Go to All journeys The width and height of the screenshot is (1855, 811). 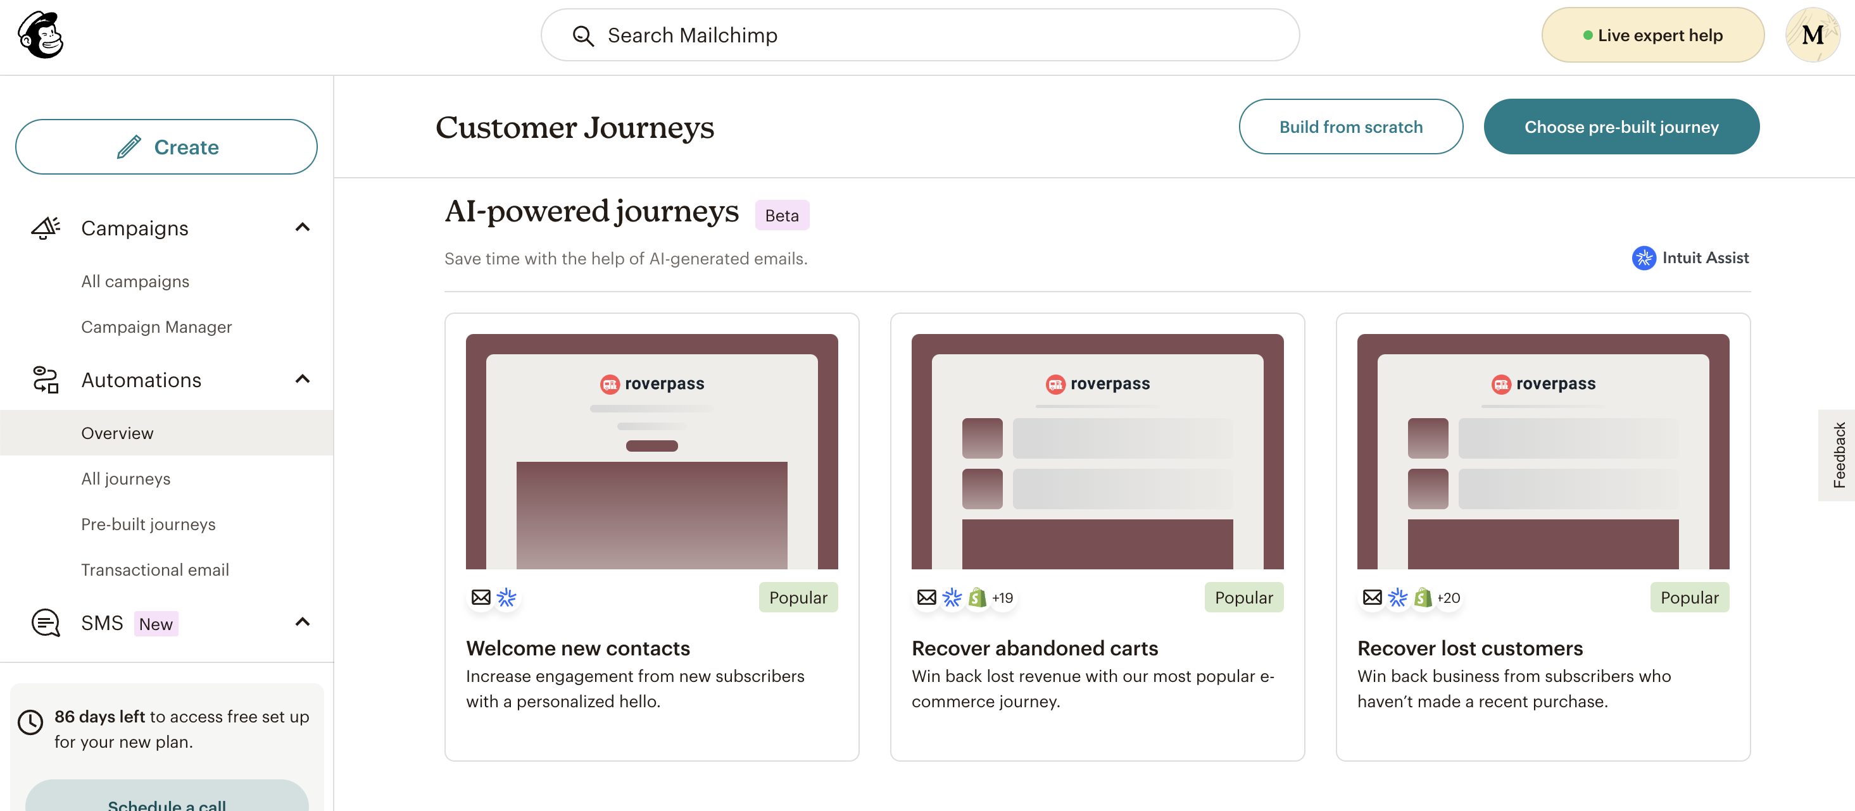126,478
